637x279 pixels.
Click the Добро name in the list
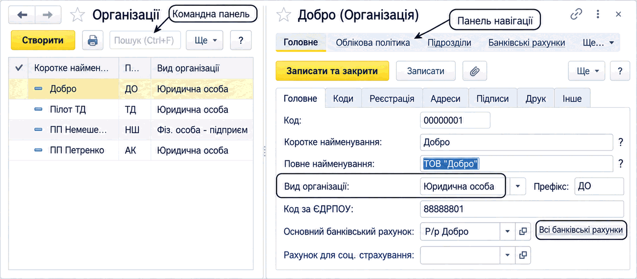63,89
